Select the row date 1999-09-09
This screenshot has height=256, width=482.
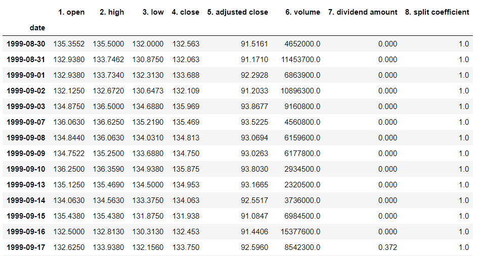(26, 153)
